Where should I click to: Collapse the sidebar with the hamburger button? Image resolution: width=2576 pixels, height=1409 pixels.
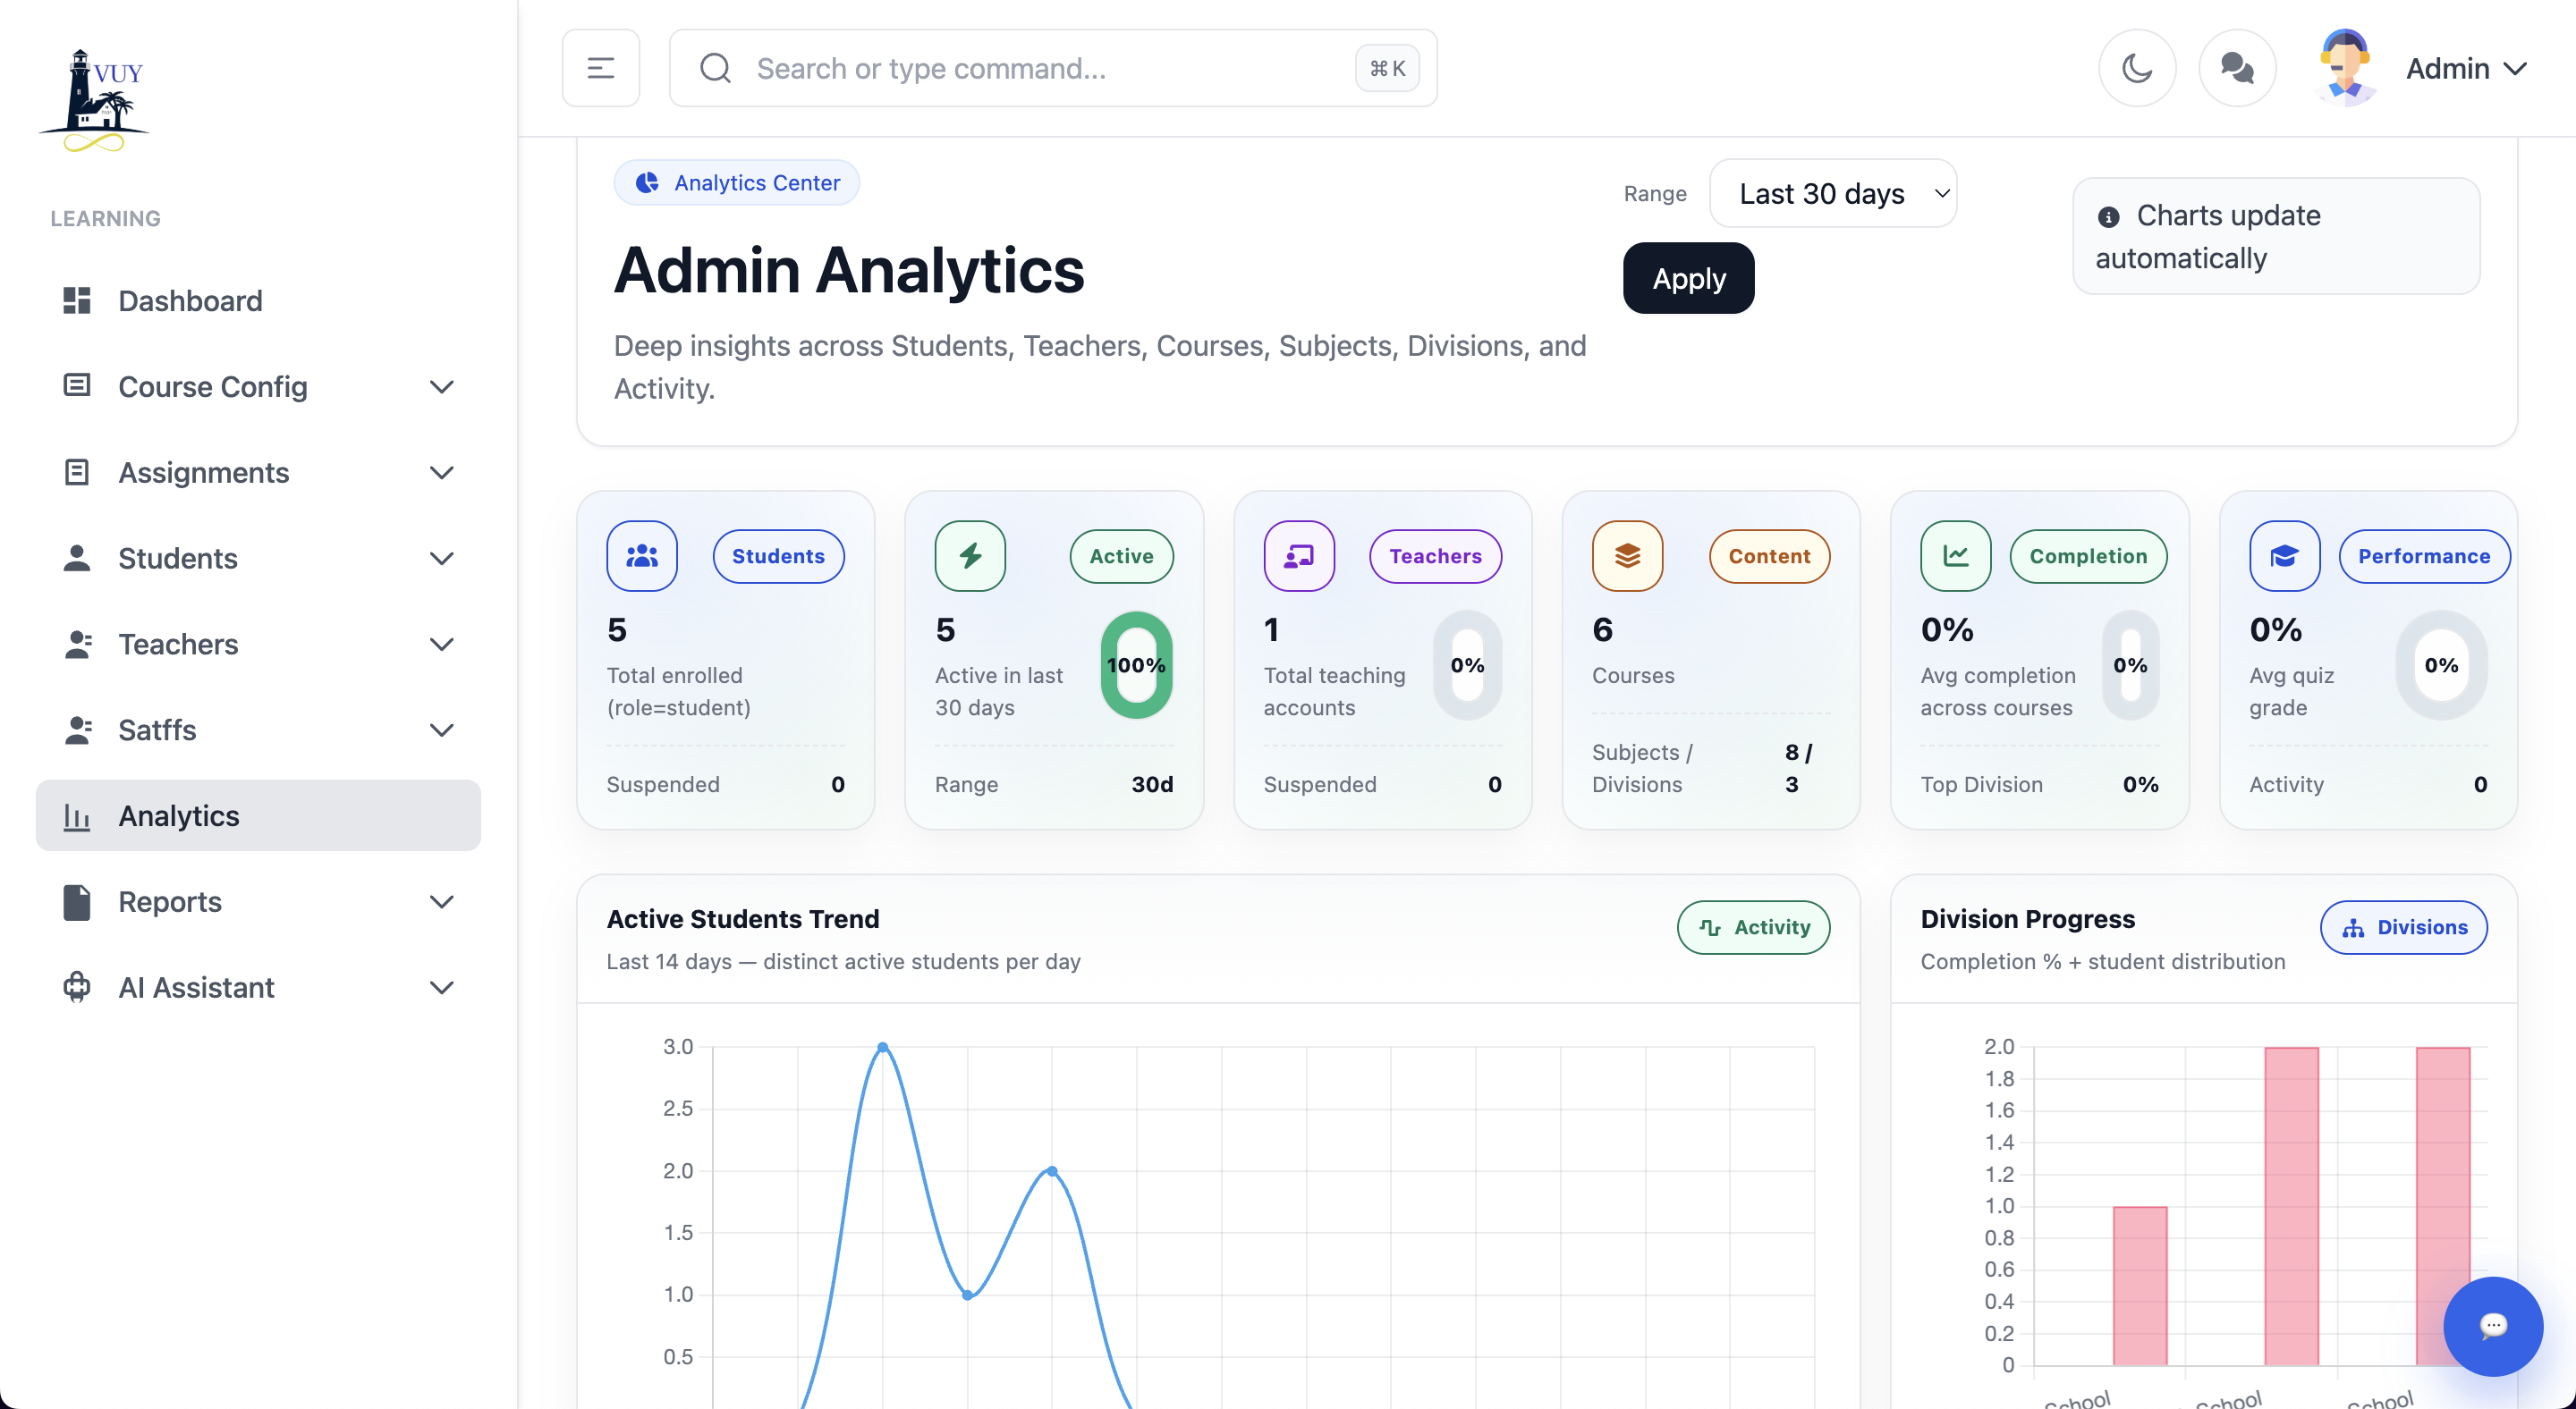(x=600, y=68)
